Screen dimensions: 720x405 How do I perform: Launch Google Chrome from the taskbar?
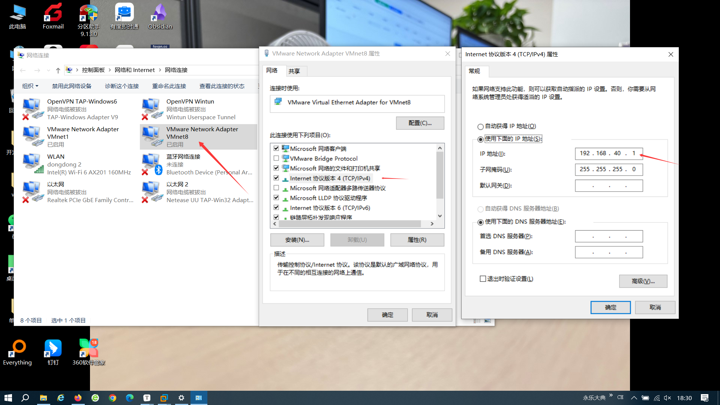112,398
